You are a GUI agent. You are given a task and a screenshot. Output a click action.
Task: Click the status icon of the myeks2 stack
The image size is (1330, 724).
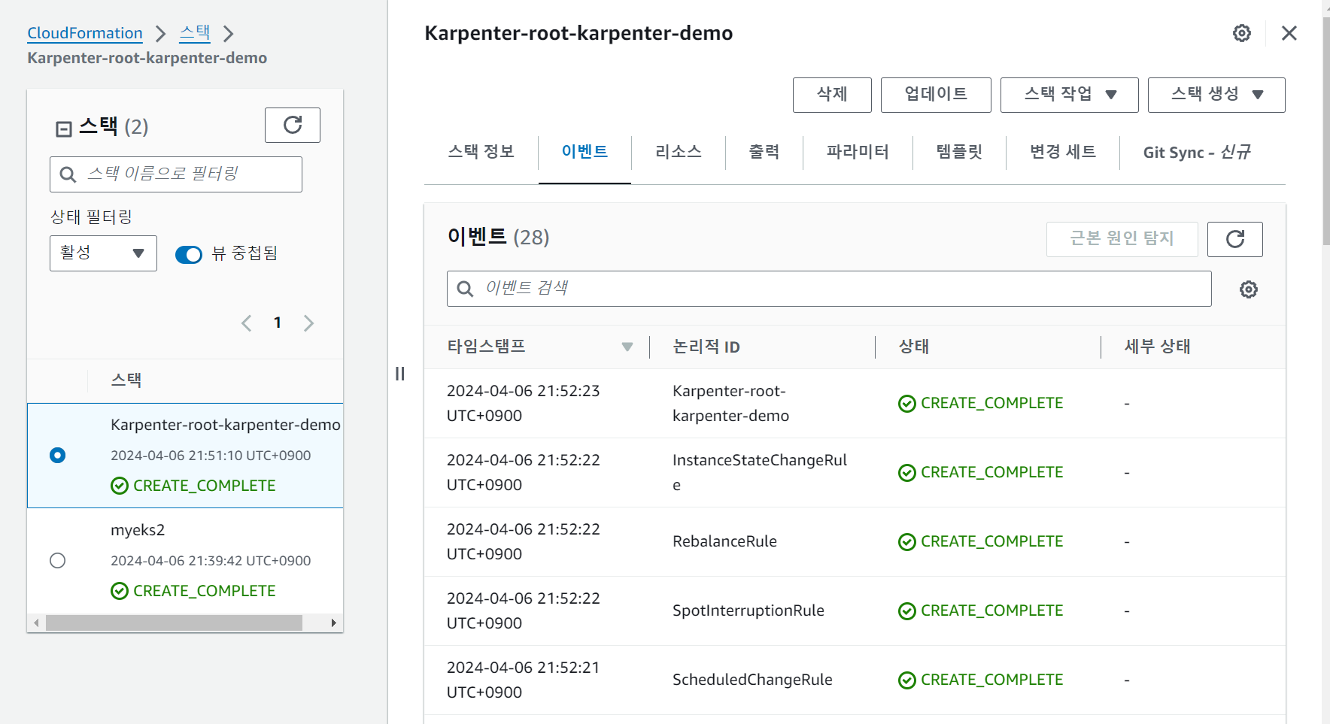coord(120,591)
